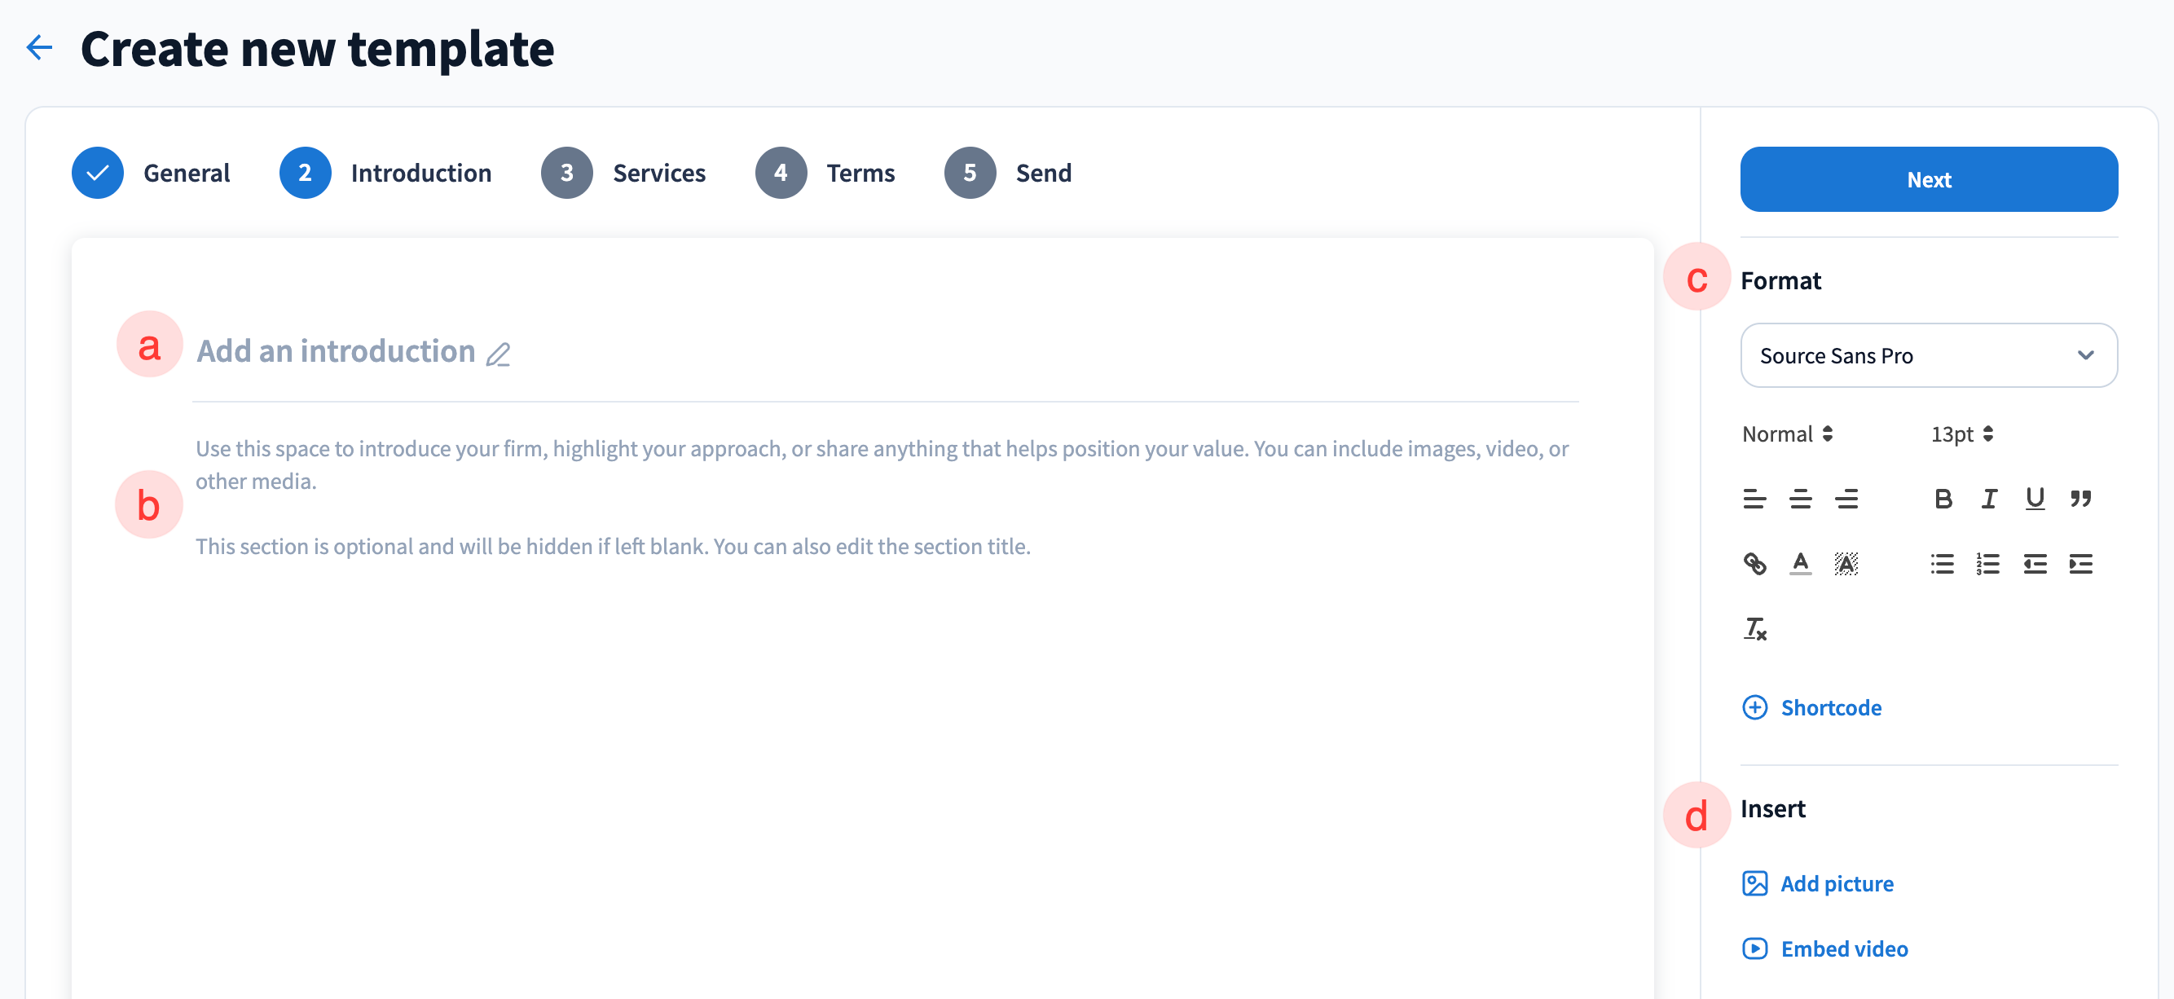Toggle italic text formatting
The image size is (2174, 999).
click(1989, 499)
